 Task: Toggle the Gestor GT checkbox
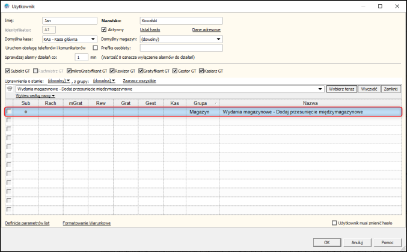pos(175,71)
